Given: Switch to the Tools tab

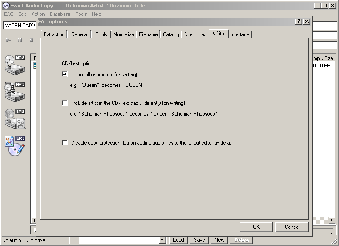Looking at the screenshot, I should pyautogui.click(x=101, y=34).
